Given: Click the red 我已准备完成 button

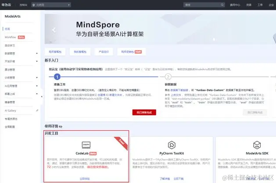Looking at the screenshot, I should (144, 113).
